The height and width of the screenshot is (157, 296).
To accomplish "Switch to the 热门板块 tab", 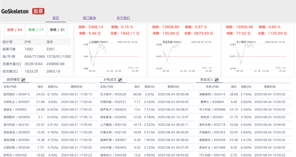I will (89, 18).
